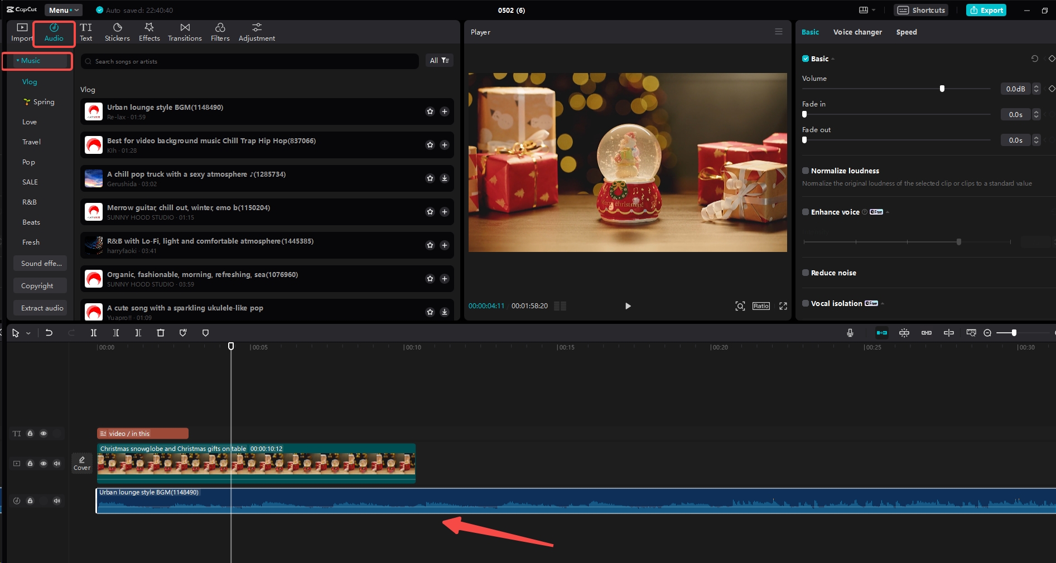Click the Delete icon above the timeline
This screenshot has width=1056, height=563.
[x=161, y=333]
